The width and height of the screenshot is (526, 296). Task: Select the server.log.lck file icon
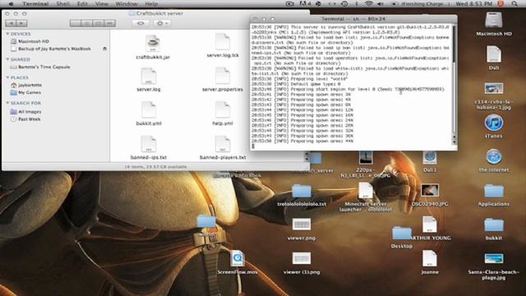[223, 42]
